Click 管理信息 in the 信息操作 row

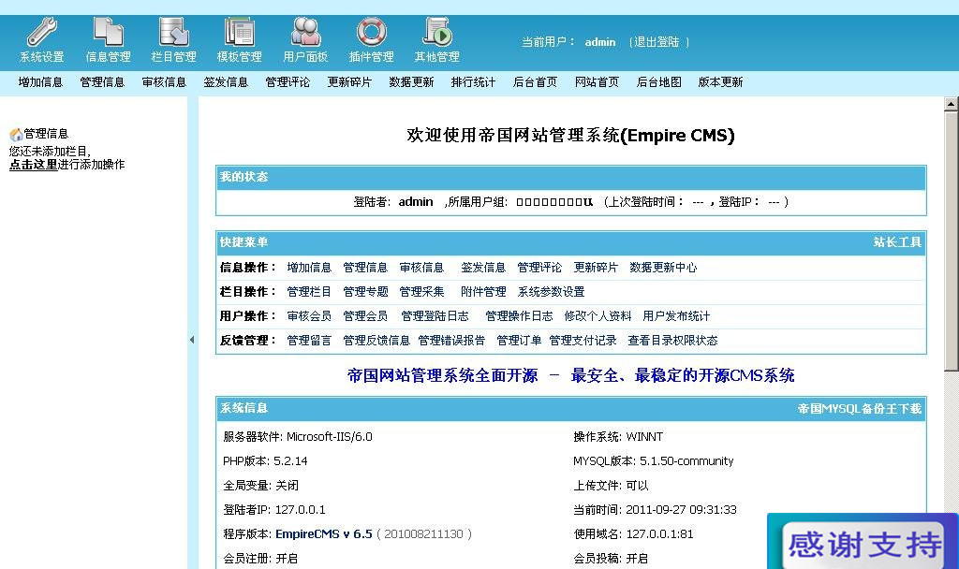click(365, 267)
